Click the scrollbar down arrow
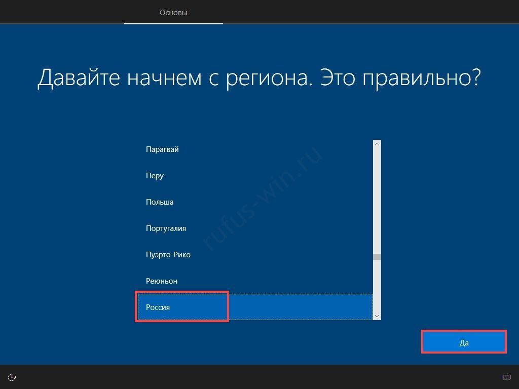The width and height of the screenshot is (519, 389). coord(377,316)
